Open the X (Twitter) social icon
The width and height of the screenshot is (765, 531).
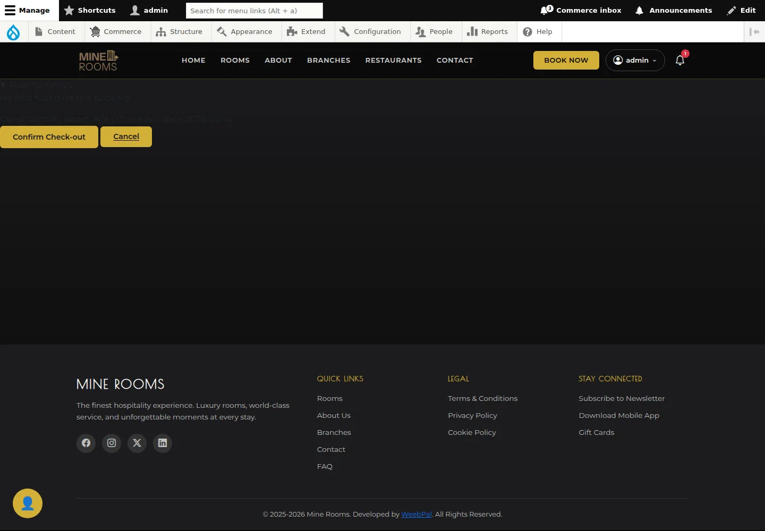tap(137, 443)
